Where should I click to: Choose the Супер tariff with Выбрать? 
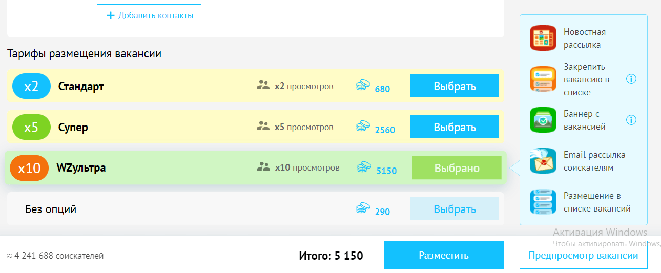pyautogui.click(x=455, y=127)
